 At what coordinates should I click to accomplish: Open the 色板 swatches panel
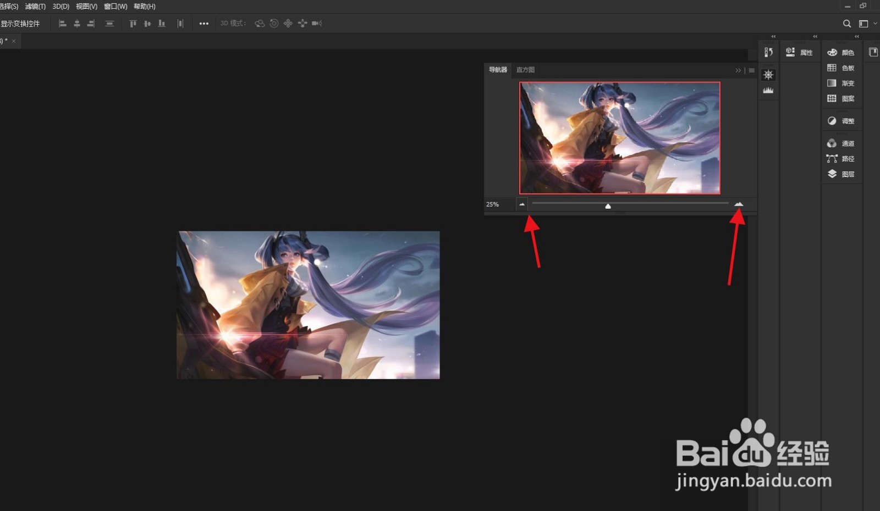coord(841,68)
